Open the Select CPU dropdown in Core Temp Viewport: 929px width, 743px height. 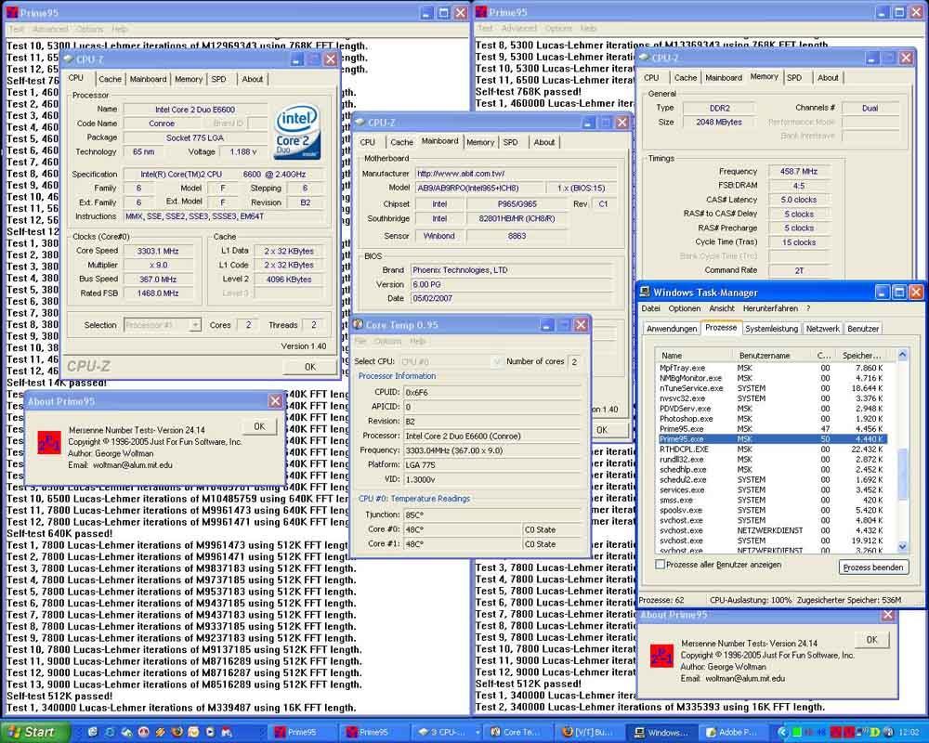click(496, 361)
